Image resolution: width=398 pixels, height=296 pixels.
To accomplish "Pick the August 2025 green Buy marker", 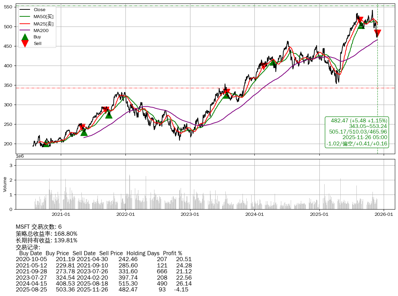I will click(x=361, y=25).
